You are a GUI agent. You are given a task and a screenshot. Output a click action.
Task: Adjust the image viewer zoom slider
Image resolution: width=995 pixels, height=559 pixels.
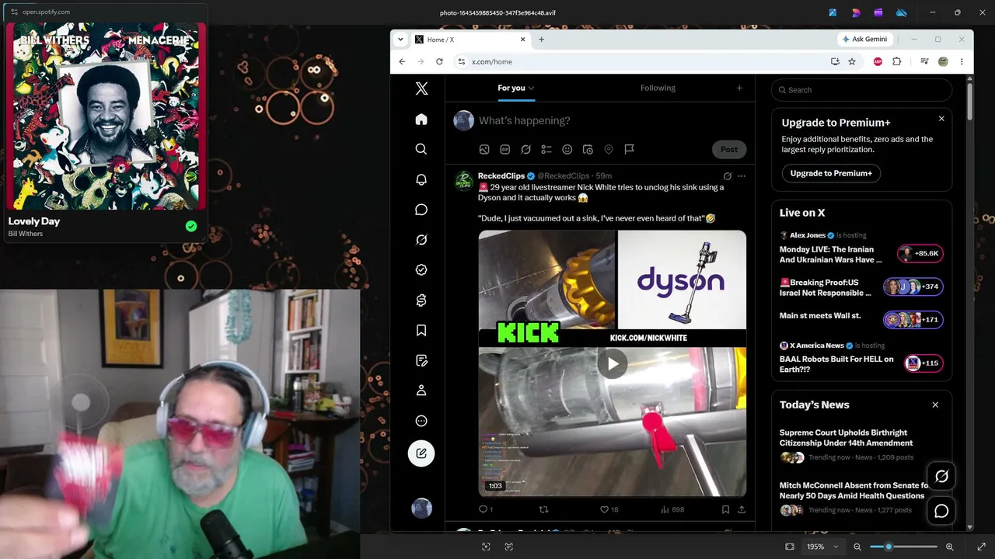[x=902, y=547]
